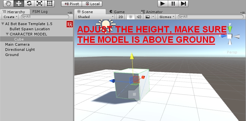Image resolution: width=246 pixels, height=121 pixels.
Task: Start Play mode
Action: tap(163, 4)
